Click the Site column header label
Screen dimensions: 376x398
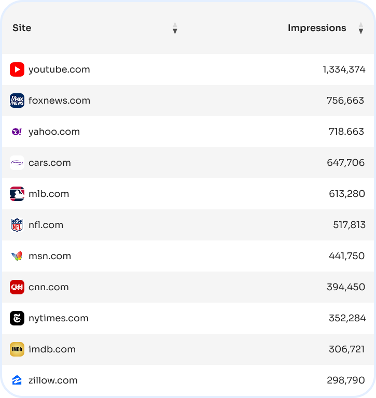click(x=22, y=28)
